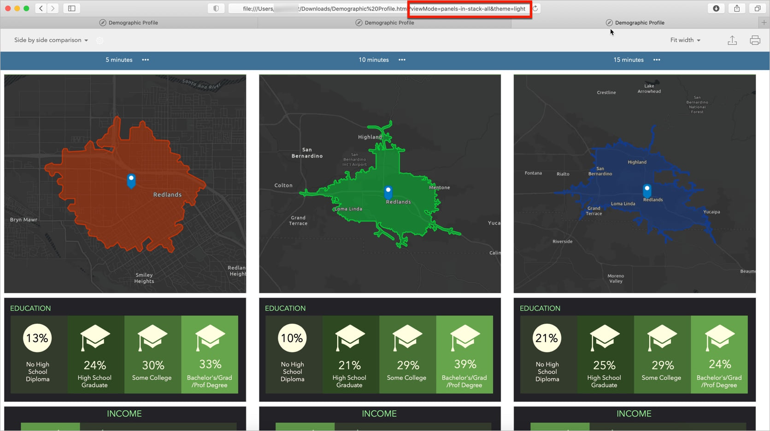
Task: Click the sidebar toggle icon in Safari
Action: [71, 8]
